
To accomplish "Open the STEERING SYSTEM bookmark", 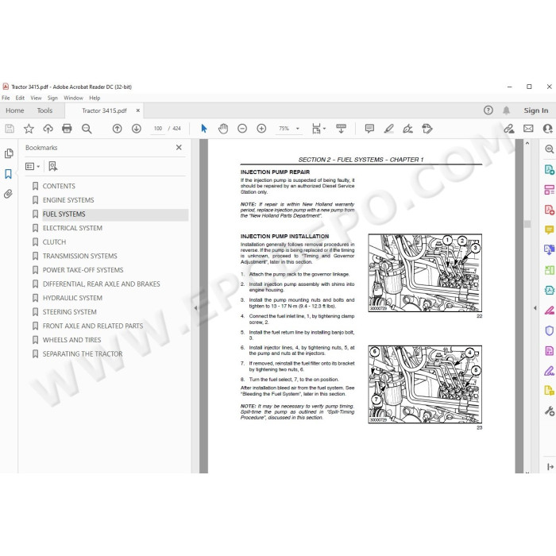I will tap(70, 312).
